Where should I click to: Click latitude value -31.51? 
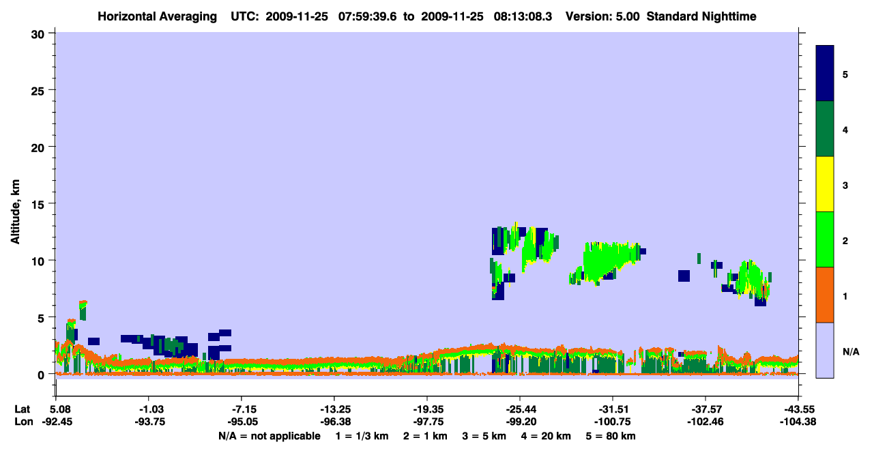pyautogui.click(x=612, y=409)
